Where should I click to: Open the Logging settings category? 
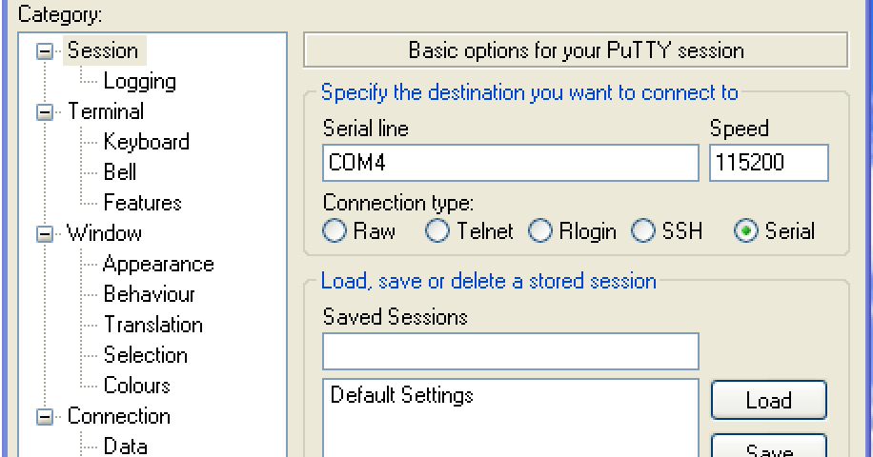pyautogui.click(x=139, y=82)
